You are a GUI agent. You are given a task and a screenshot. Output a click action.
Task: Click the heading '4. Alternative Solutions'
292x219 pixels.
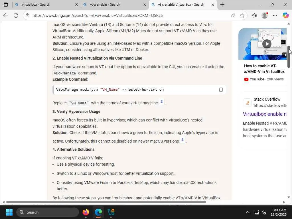73,149
